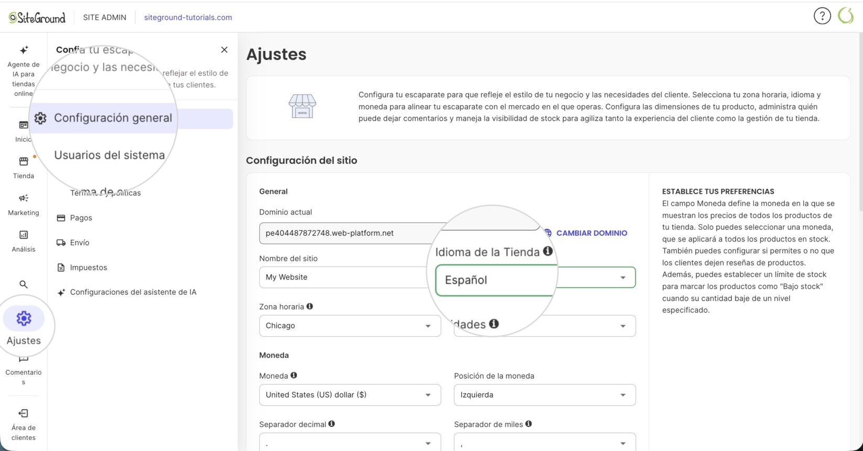The width and height of the screenshot is (863, 451).
Task: Open Términos y políticas
Action: click(105, 193)
